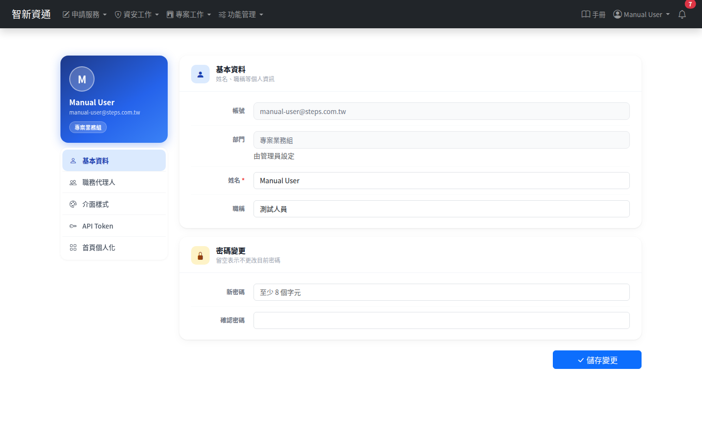Focus the 職稱 job title input field
This screenshot has width=702, height=443.
442,209
